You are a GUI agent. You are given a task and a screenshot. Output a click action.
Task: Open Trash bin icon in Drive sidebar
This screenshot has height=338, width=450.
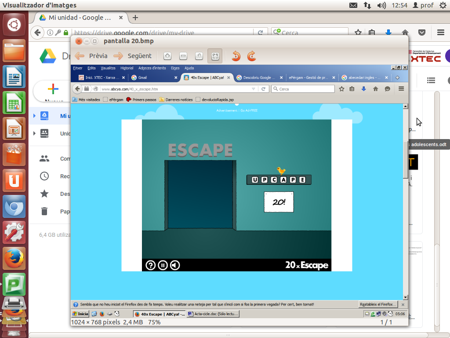(44, 211)
